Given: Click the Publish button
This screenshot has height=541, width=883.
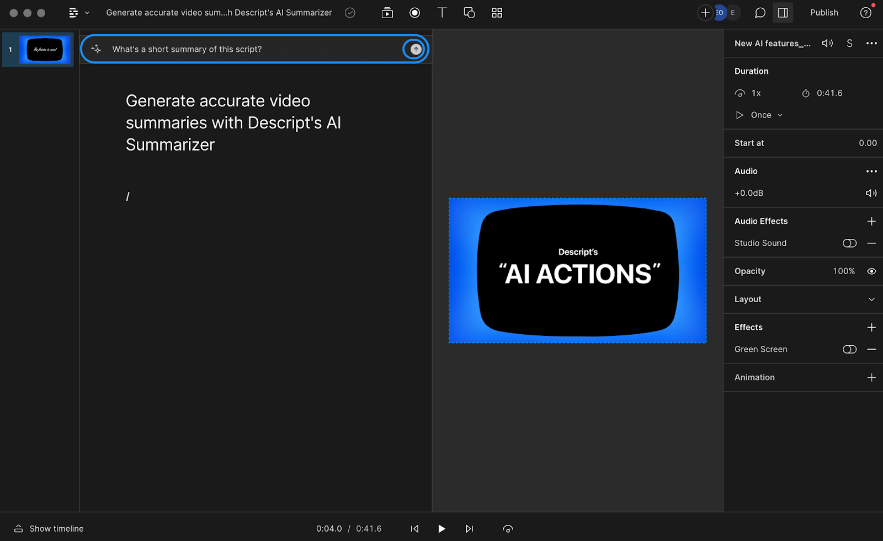Looking at the screenshot, I should 824,13.
